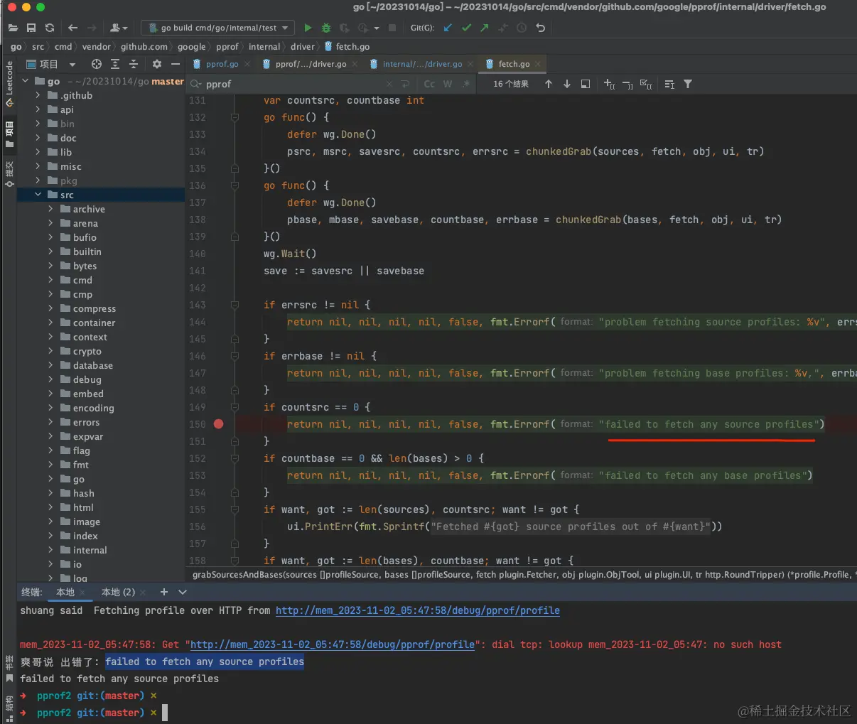The height and width of the screenshot is (724, 857).
Task: Add new terminal session
Action: (x=164, y=592)
